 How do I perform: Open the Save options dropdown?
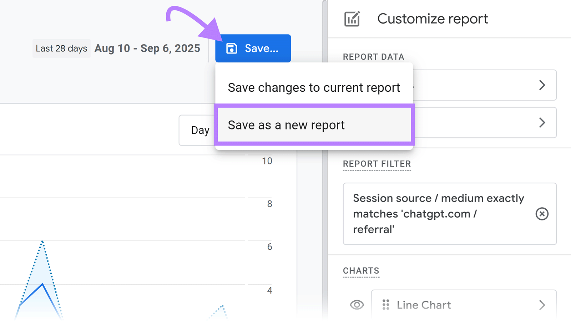pos(253,48)
